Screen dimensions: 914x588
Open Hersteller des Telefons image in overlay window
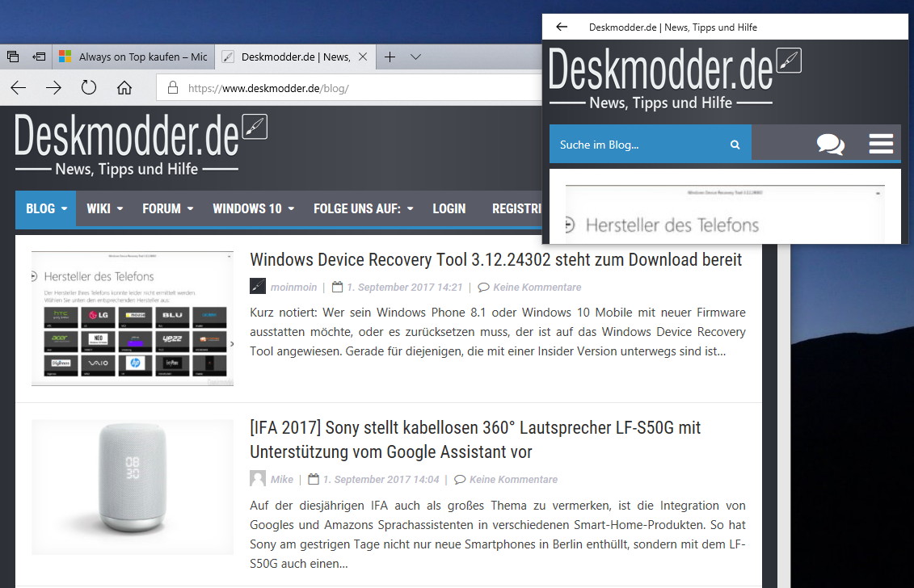[x=725, y=214]
